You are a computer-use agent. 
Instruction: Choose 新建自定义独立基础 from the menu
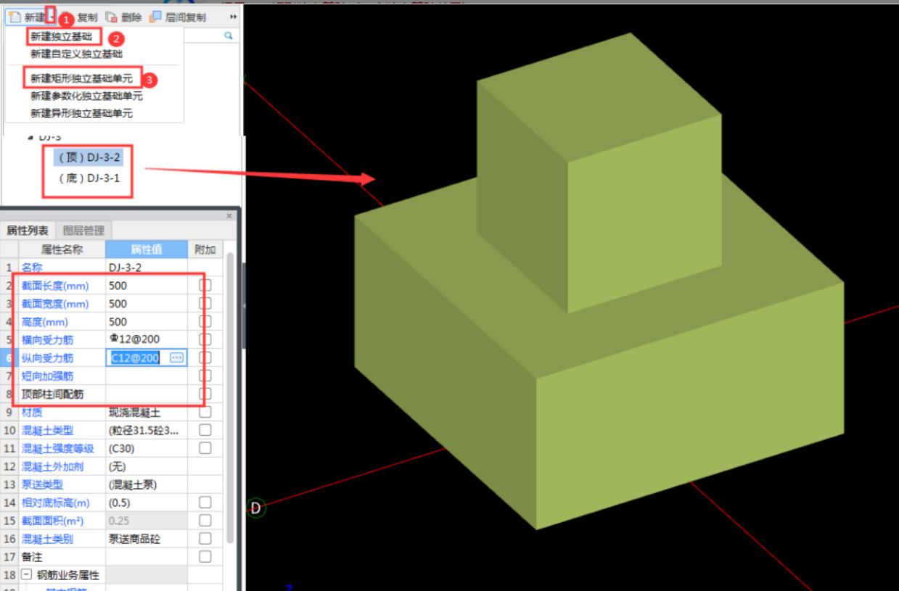click(x=76, y=54)
